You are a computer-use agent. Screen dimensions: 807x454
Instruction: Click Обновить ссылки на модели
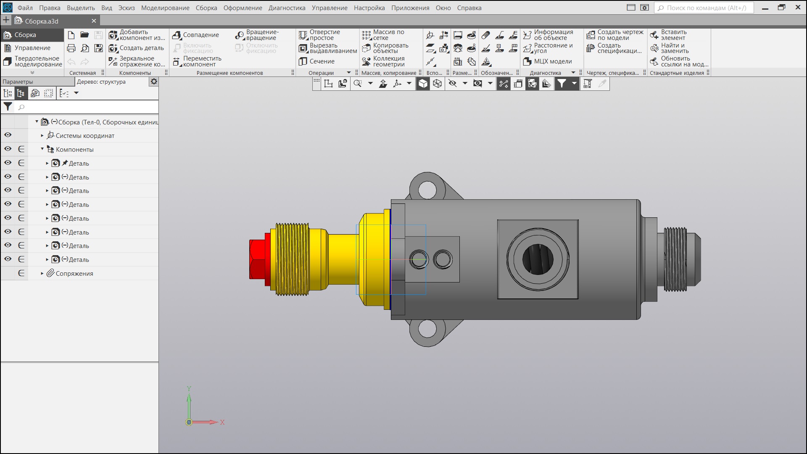679,61
